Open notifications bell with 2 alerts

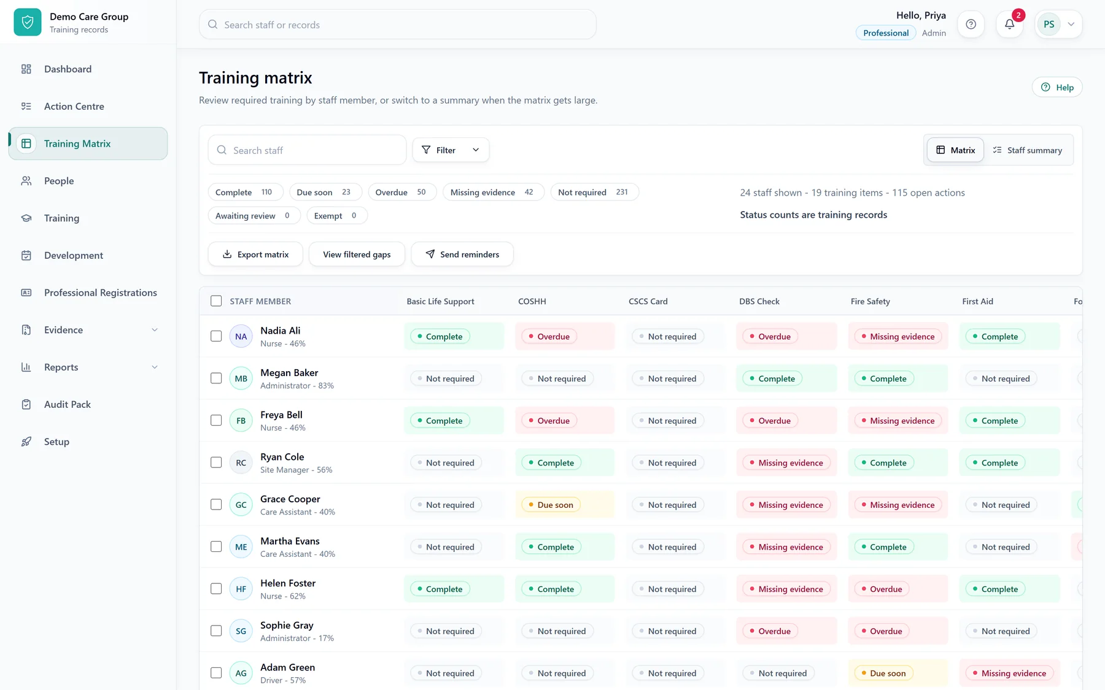1009,25
